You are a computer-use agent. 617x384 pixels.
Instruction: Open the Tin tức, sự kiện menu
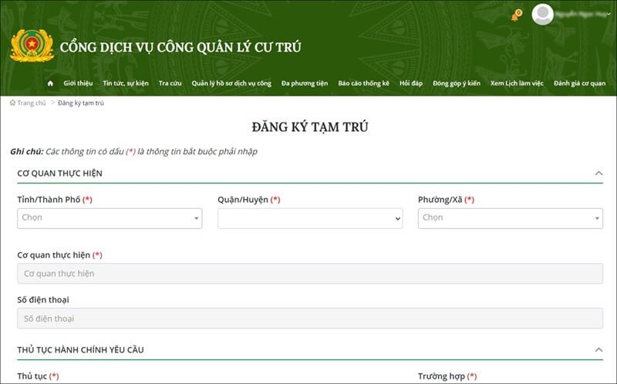pos(126,83)
